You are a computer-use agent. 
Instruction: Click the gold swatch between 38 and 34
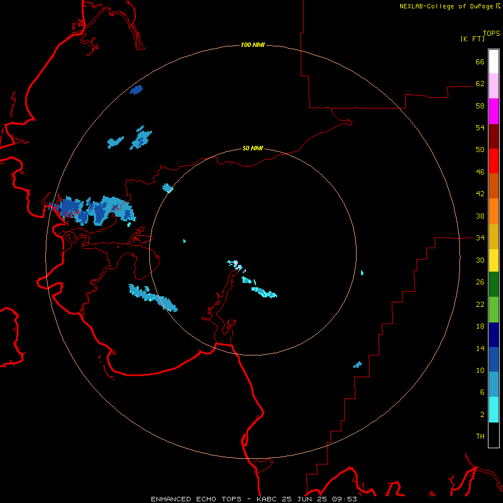(493, 236)
